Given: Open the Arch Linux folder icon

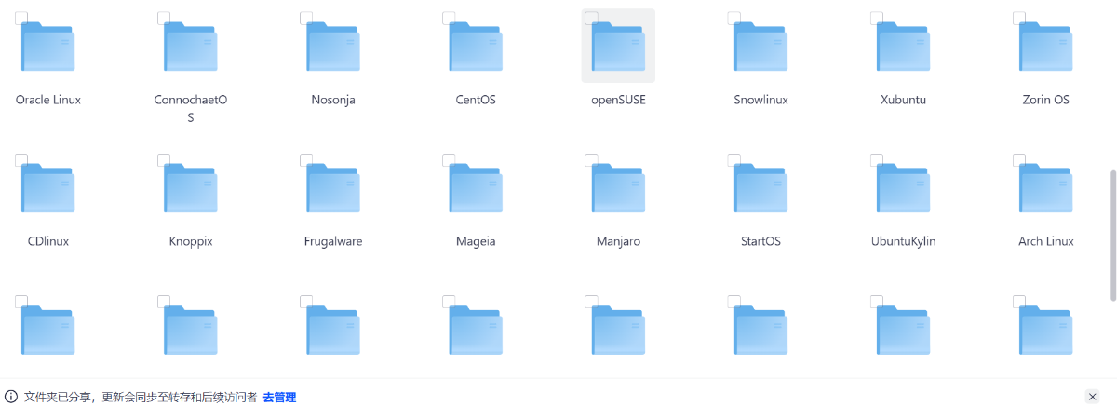Looking at the screenshot, I should coord(1045,188).
